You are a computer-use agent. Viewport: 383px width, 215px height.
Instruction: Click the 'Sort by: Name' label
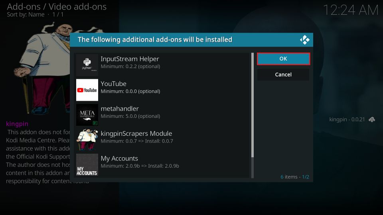coord(26,15)
